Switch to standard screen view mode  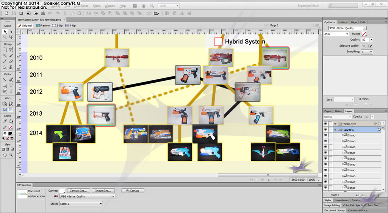(3, 149)
